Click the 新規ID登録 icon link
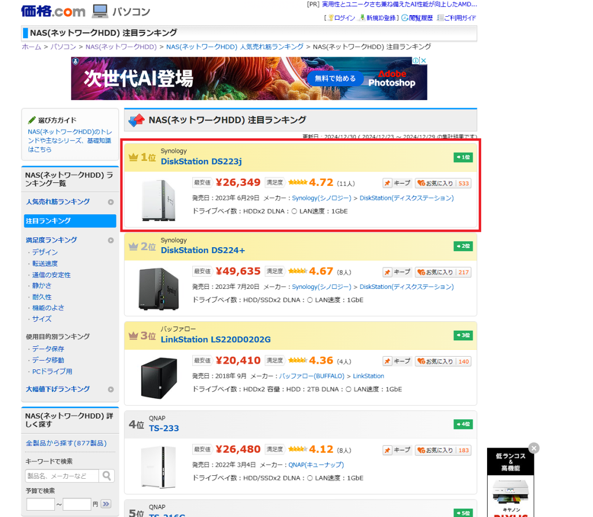The image size is (593, 517). pos(362,18)
